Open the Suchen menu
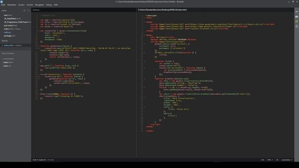Image resolution: width=299 pixels, height=168 pixels. [21, 5]
